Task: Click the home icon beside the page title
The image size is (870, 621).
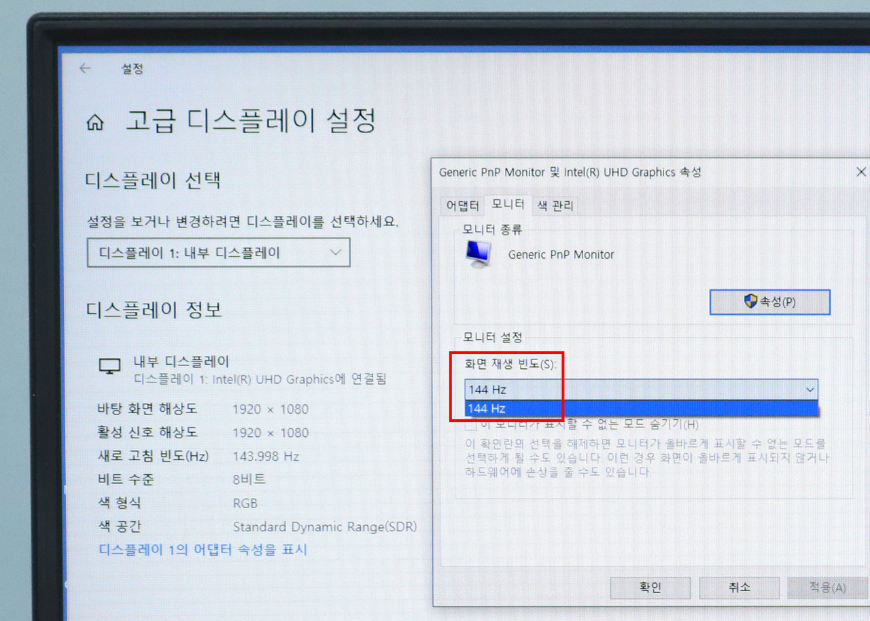Action: 95,123
